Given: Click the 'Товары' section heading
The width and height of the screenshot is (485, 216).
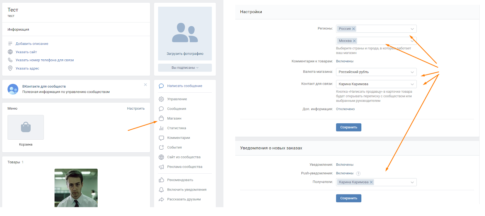Looking at the screenshot, I should tap(14, 162).
